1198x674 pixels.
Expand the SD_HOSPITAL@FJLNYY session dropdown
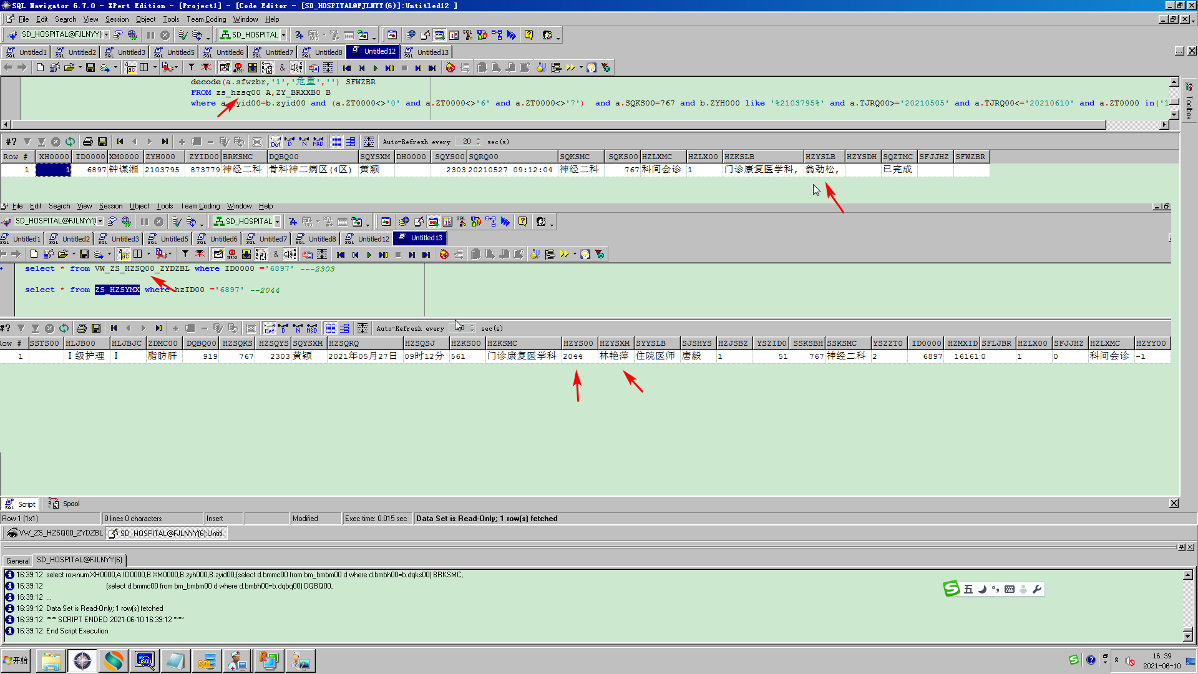107,35
